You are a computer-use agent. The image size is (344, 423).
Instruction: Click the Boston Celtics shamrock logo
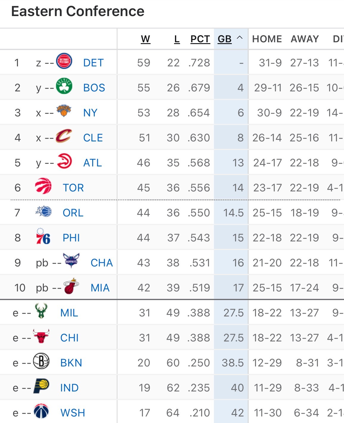point(64,86)
